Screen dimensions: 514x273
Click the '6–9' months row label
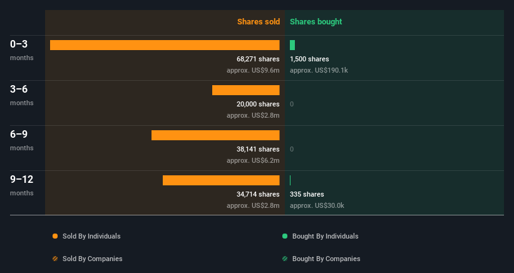point(19,134)
